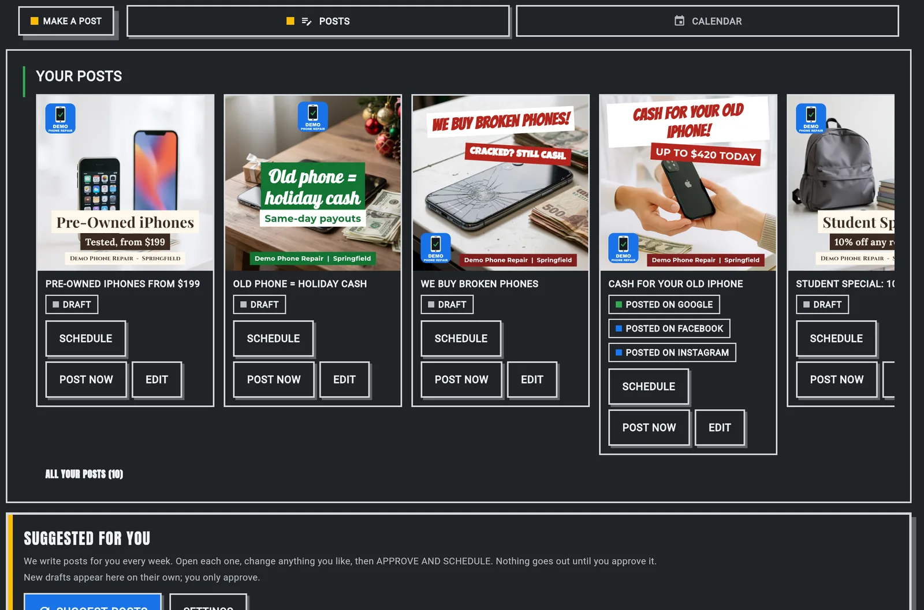The image size is (924, 610).
Task: Click the Posted on Instagram badge
Action: (x=672, y=353)
